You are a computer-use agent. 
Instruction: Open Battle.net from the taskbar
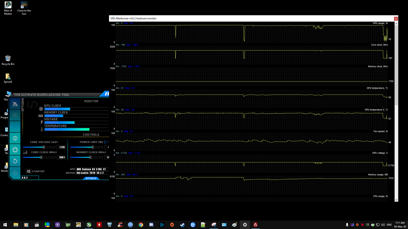[x=162, y=225]
